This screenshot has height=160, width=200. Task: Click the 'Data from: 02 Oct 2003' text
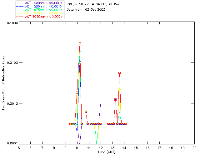click(86, 9)
